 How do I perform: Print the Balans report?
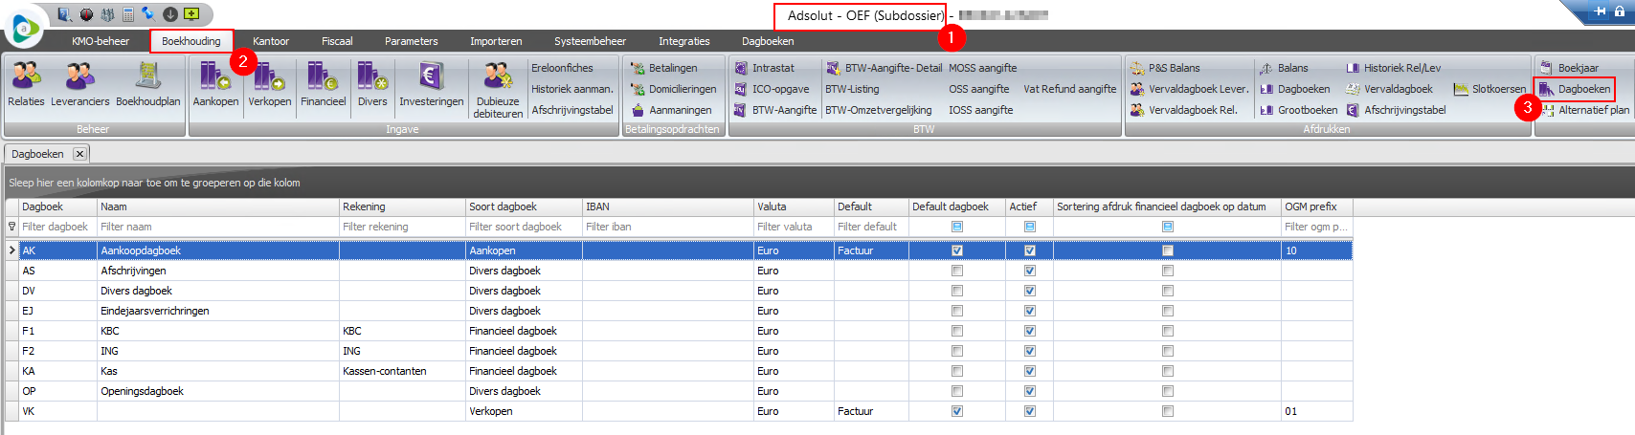tap(1283, 68)
